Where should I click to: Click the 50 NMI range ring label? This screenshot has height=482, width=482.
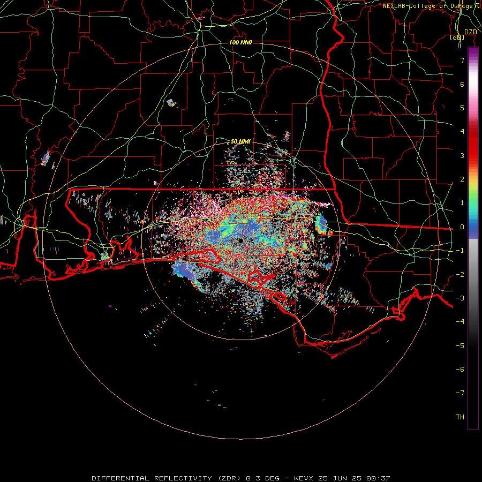coord(240,141)
